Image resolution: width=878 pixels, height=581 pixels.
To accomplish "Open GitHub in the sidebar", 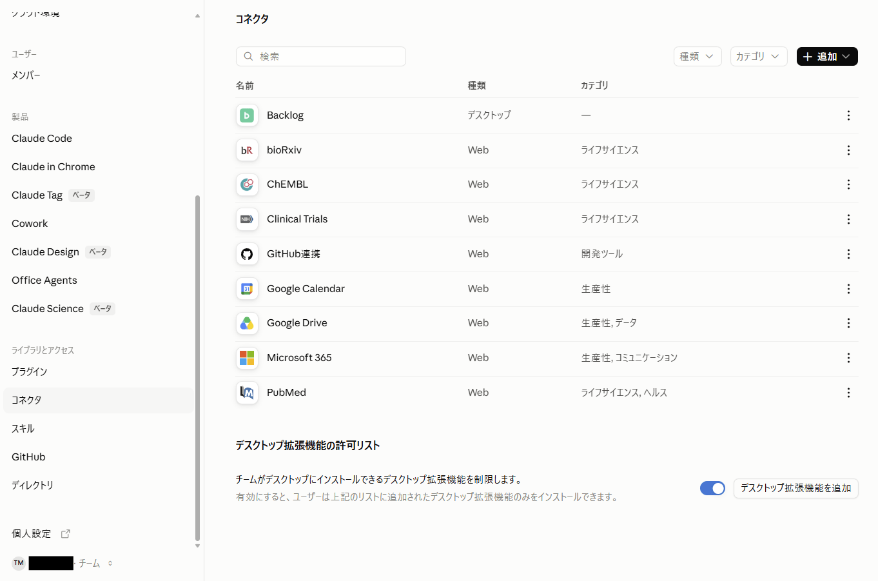I will point(28,457).
